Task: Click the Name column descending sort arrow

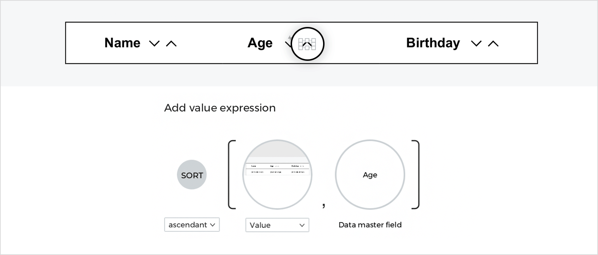Action: (154, 44)
